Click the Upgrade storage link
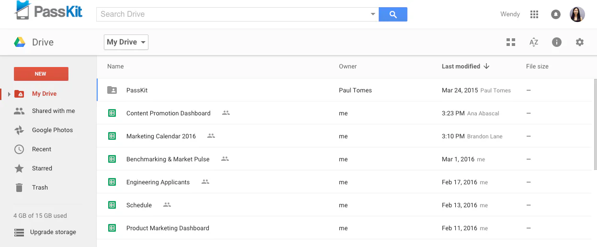 point(53,232)
